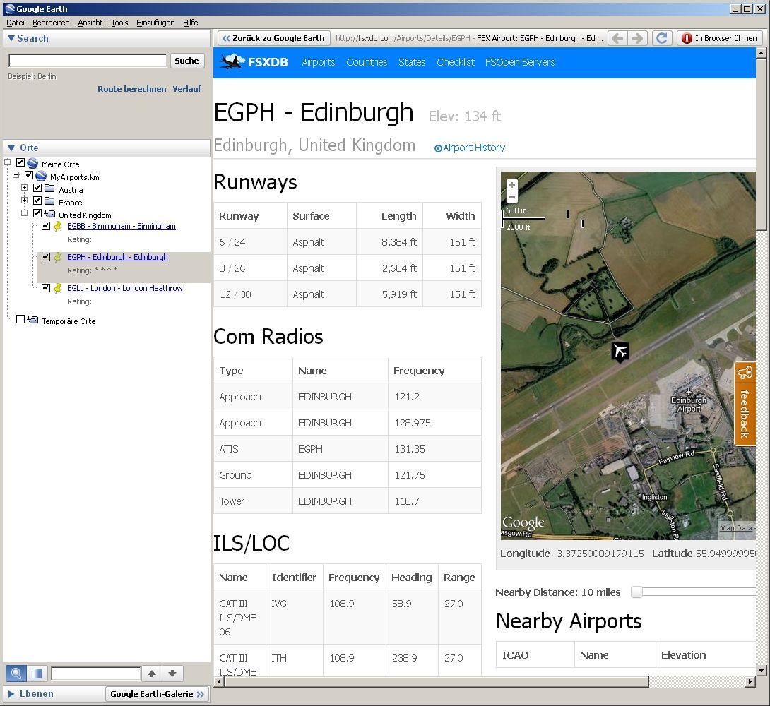Image resolution: width=770 pixels, height=706 pixels.
Task: Click the EGPH Edinburgh yellow pushpin icon
Action: point(58,257)
